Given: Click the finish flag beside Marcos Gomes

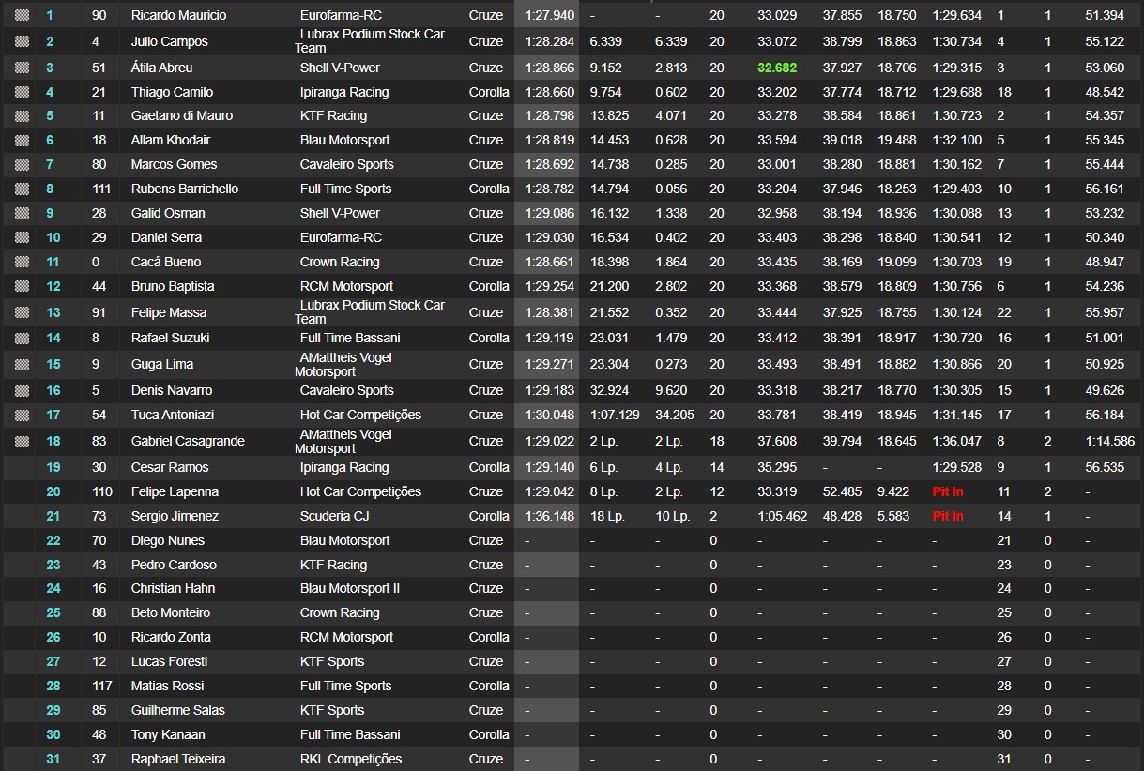Looking at the screenshot, I should (23, 164).
